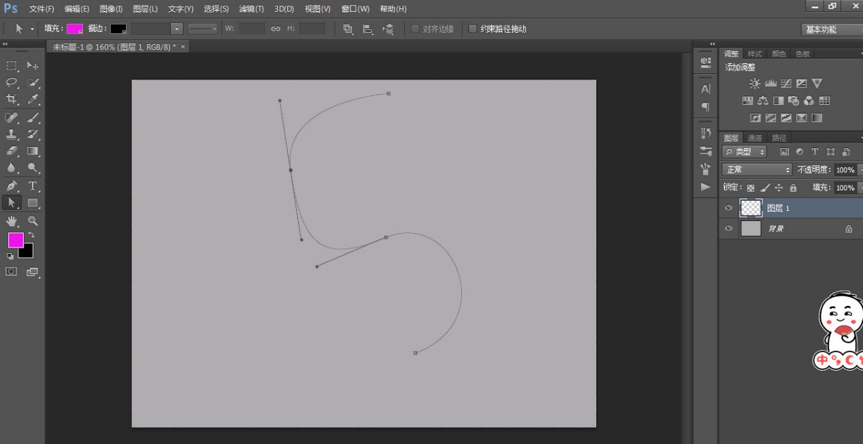This screenshot has width=863, height=444.
Task: Toggle lock position
Action: tap(779, 188)
